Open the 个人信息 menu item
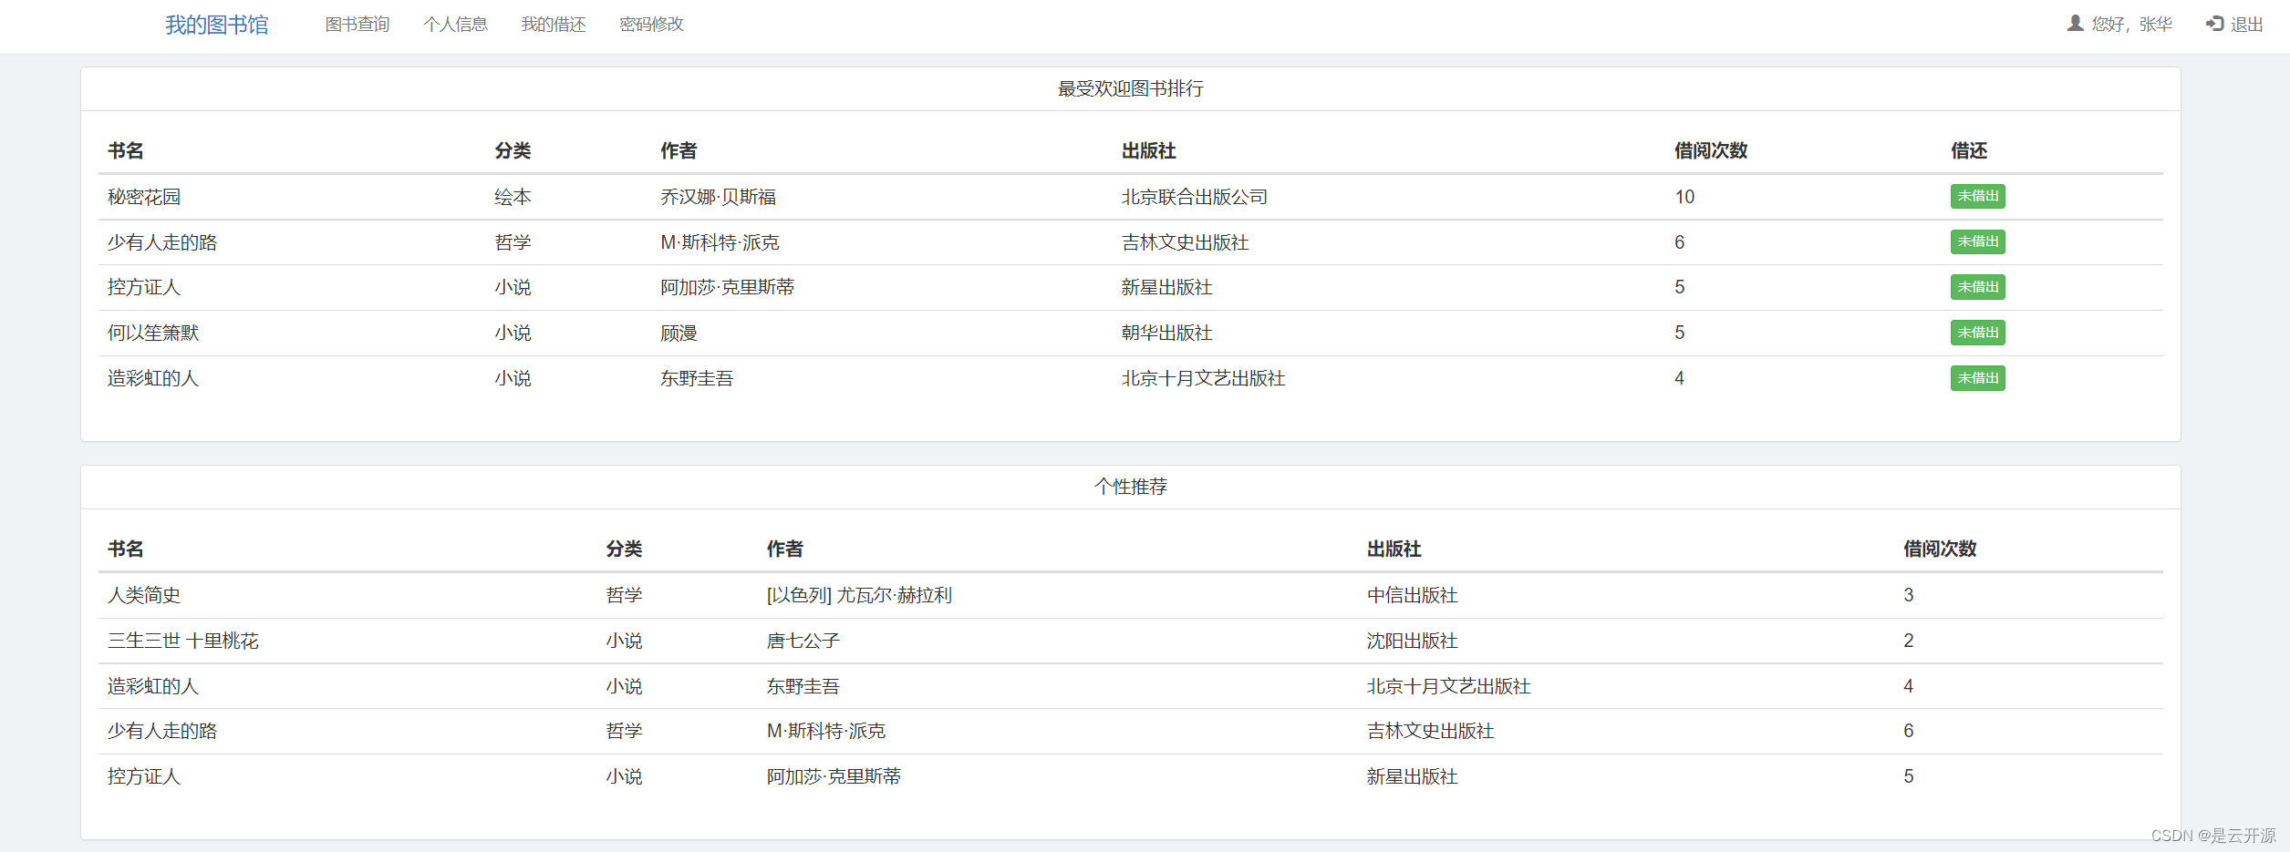The height and width of the screenshot is (852, 2290). [455, 25]
